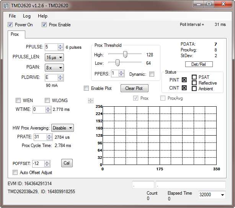Click the PPERS input field

(x=115, y=74)
